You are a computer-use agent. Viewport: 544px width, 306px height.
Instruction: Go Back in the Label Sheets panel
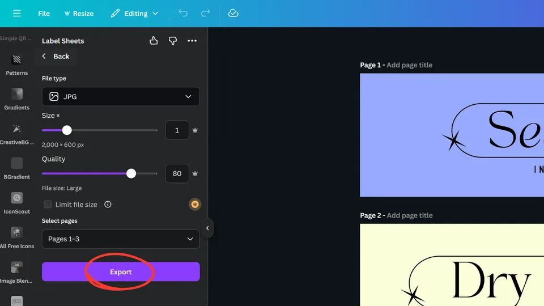click(56, 56)
